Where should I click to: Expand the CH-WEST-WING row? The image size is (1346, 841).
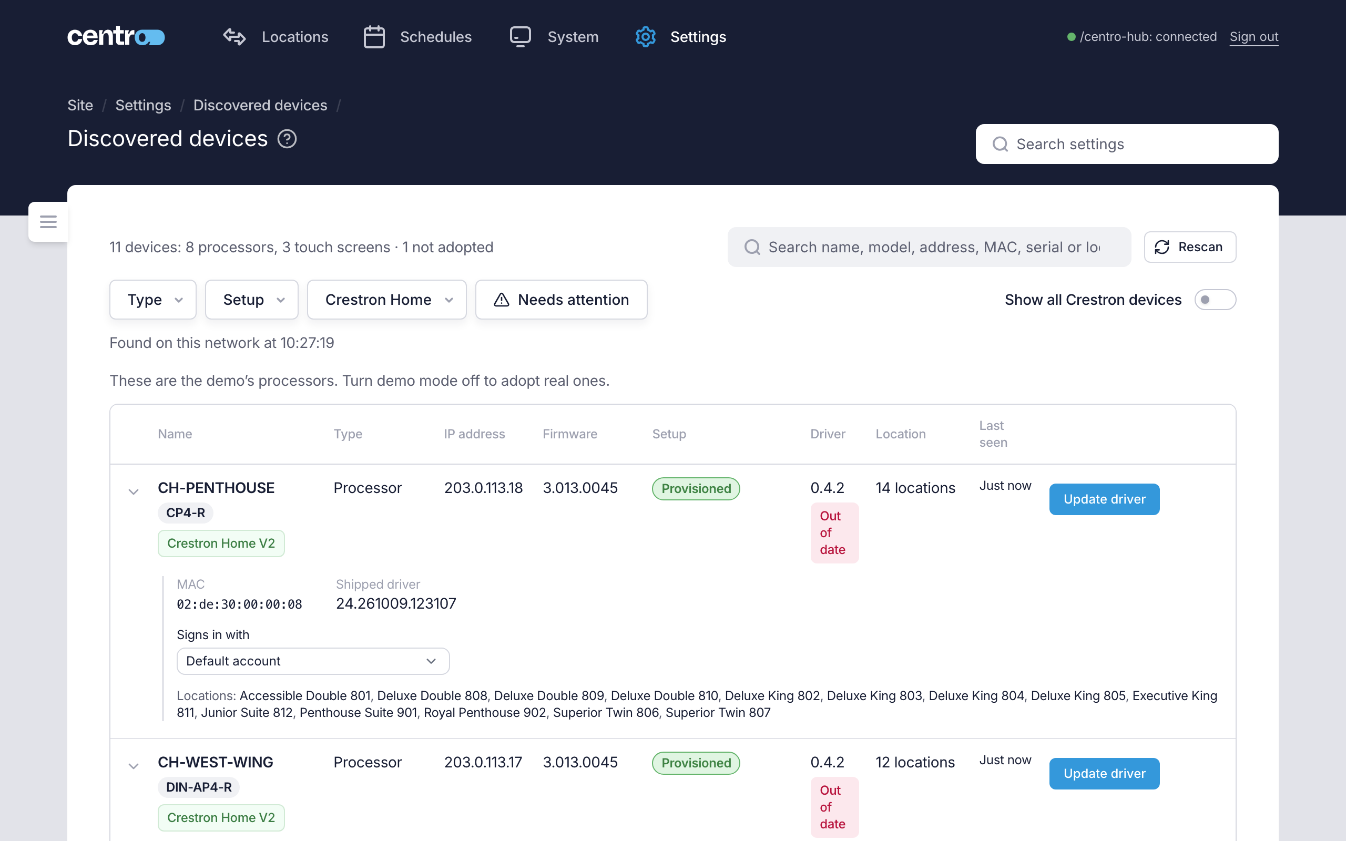tap(134, 765)
